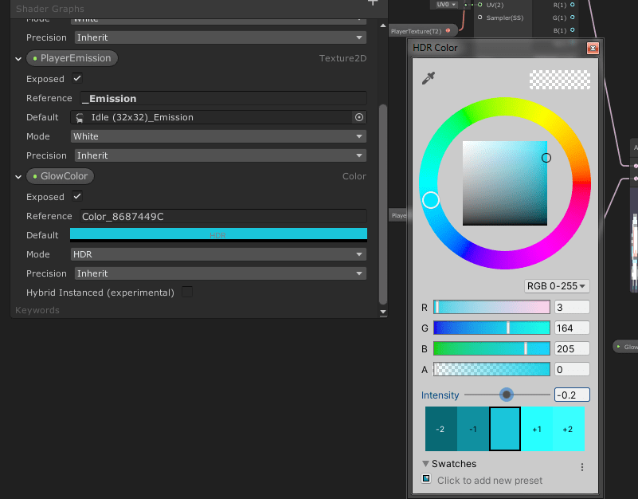Uncheck Exposed for GlowColor
Viewport: 638px width, 499px height.
pyautogui.click(x=76, y=197)
